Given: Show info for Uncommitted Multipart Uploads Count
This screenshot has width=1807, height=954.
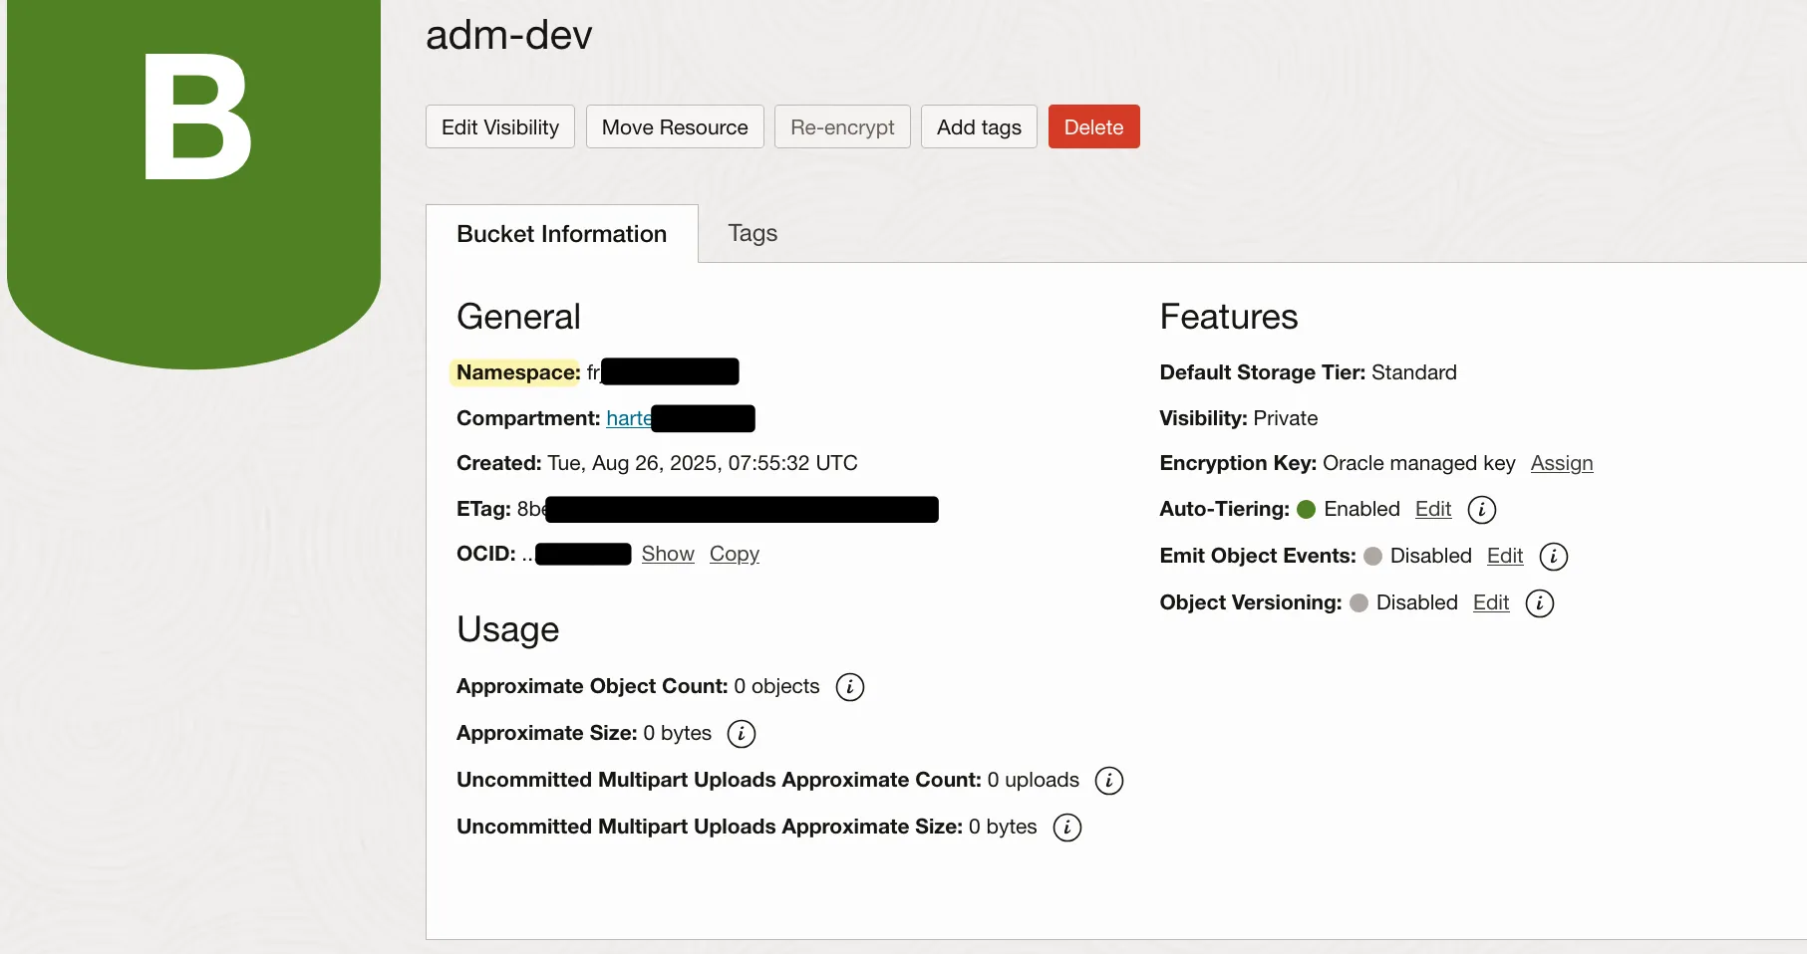Looking at the screenshot, I should pyautogui.click(x=1108, y=781).
